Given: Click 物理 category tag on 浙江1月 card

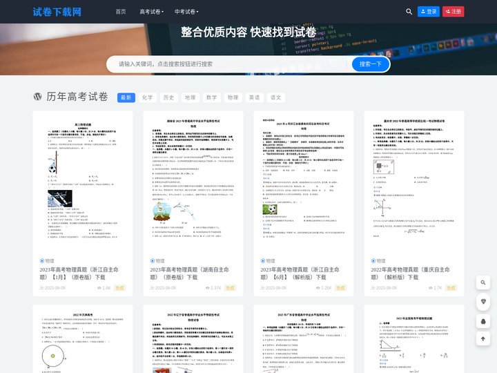Looking at the screenshot, I should pyautogui.click(x=47, y=260).
